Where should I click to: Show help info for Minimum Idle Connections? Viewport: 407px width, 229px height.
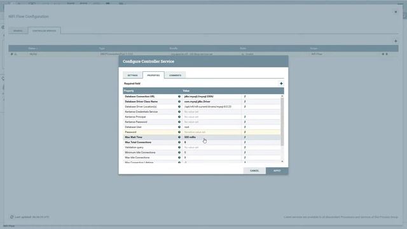(x=179, y=153)
